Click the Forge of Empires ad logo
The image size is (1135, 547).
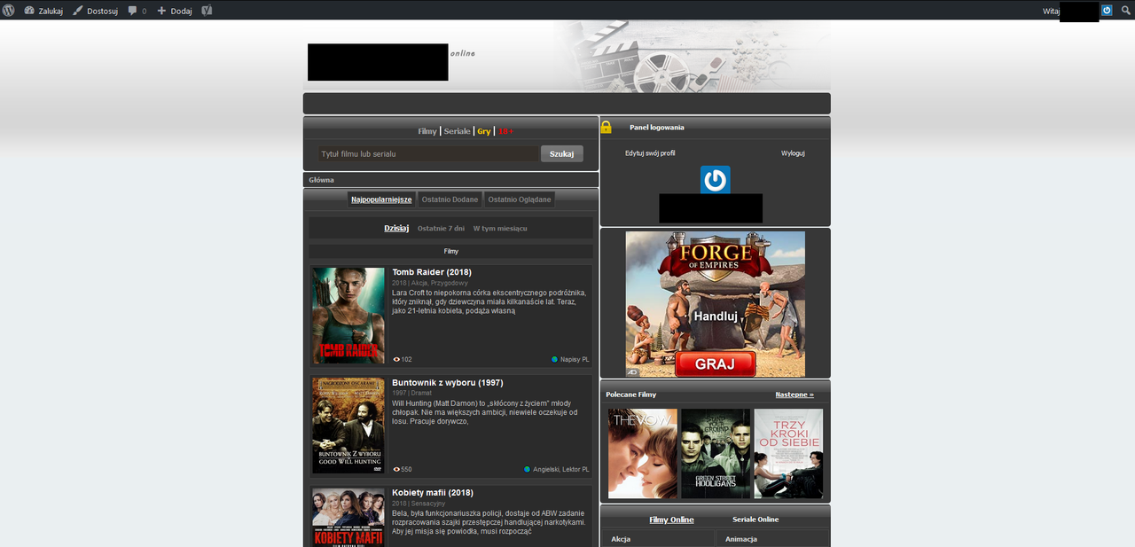pos(715,257)
